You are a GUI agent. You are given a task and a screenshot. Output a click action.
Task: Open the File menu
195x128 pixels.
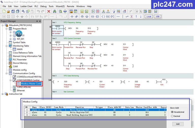(4, 6)
